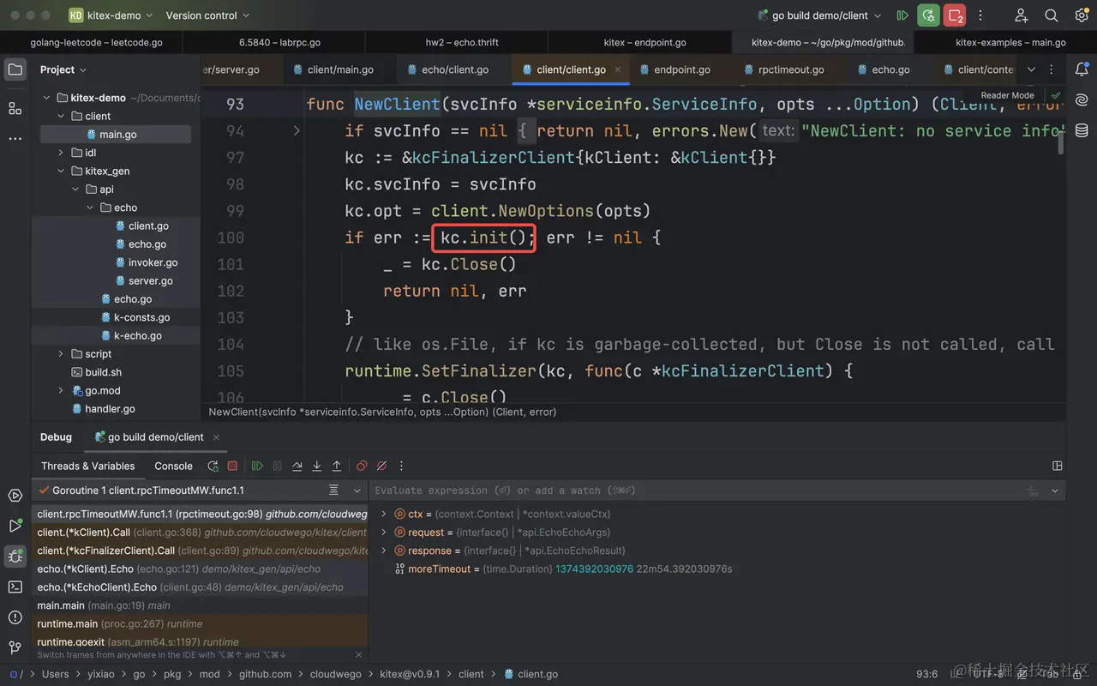The width and height of the screenshot is (1097, 686).
Task: Select invoker.go in the project tree
Action: pos(153,262)
